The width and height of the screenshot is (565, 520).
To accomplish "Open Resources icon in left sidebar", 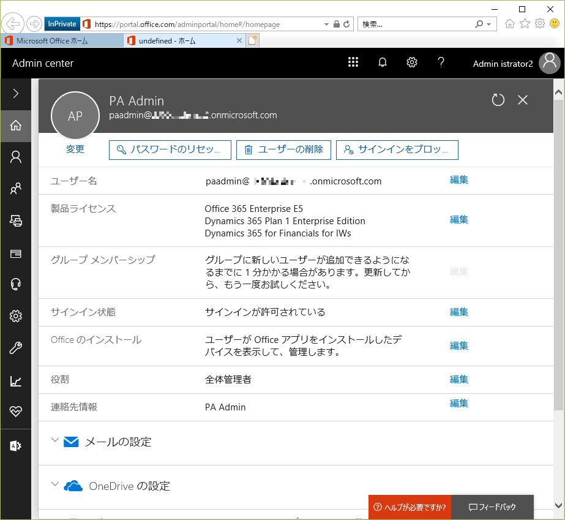I will pos(15,220).
